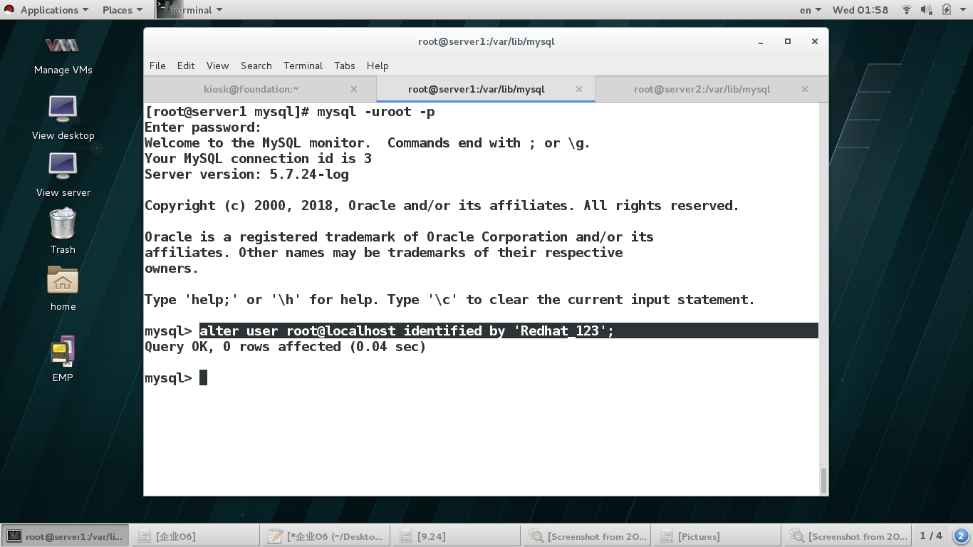Select the last Screenshot from 20... taskbar item
Screen dimensions: 973x547
point(848,536)
